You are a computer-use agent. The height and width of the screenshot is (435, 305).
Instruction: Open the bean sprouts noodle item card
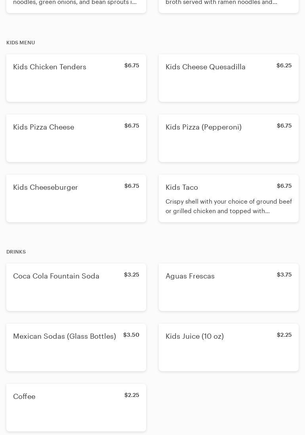point(76,5)
